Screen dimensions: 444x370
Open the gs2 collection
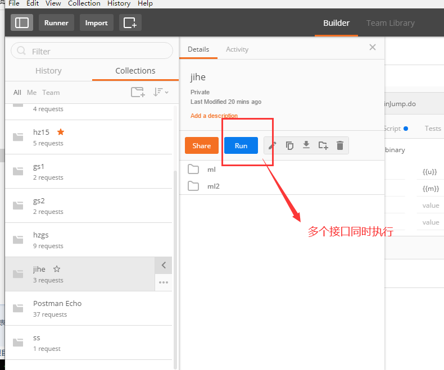89,205
